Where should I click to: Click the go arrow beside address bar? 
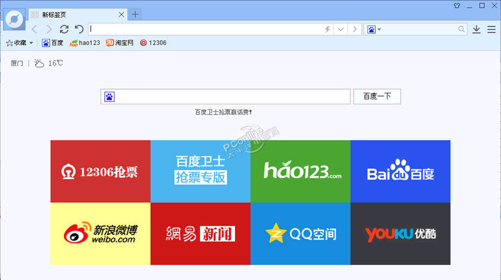(x=355, y=29)
